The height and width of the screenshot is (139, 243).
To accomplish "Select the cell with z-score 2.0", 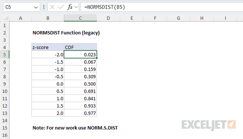I will click(48, 113).
